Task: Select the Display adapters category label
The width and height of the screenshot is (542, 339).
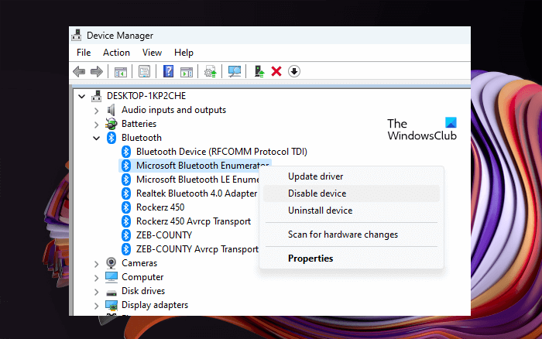Action: pos(155,305)
